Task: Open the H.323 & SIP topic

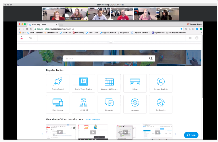Action: [x=83, y=104]
